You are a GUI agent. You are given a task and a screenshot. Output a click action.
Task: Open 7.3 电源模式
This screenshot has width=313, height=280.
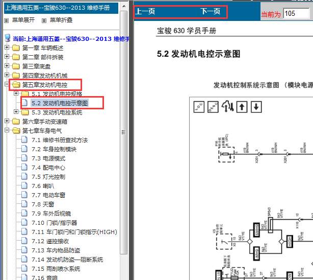point(48,158)
